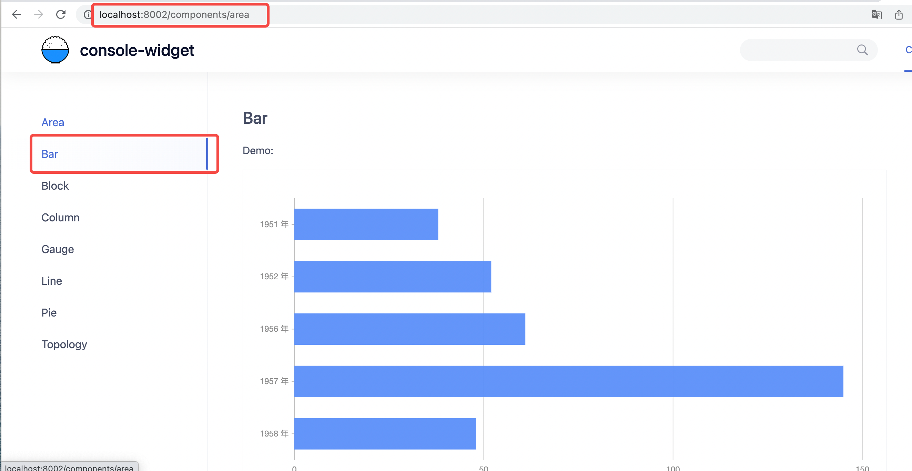The image size is (912, 471).
Task: Open the Pie component page
Action: point(49,312)
